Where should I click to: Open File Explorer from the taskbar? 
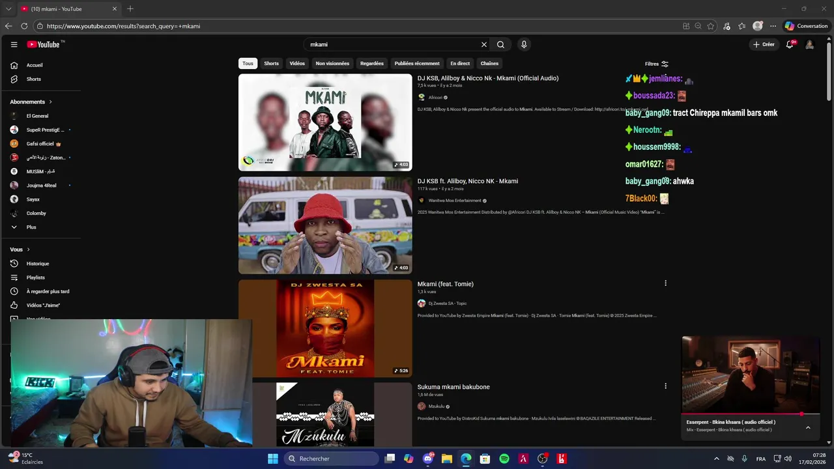click(447, 459)
